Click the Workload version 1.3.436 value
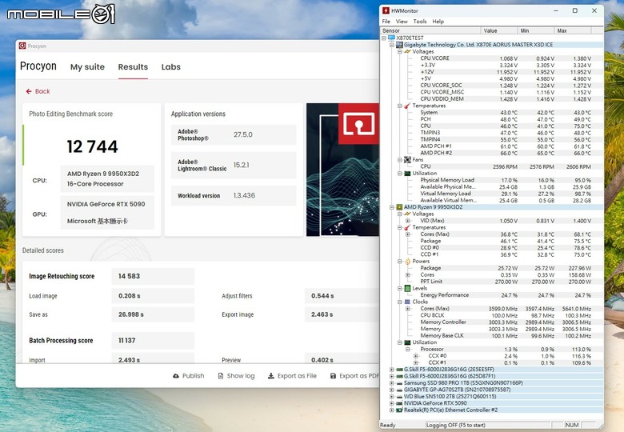 pyautogui.click(x=244, y=196)
